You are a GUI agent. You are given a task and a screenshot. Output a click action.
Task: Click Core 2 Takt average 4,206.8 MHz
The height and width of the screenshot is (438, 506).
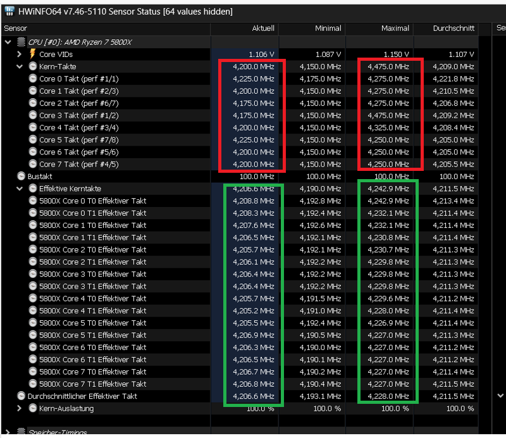(x=454, y=103)
